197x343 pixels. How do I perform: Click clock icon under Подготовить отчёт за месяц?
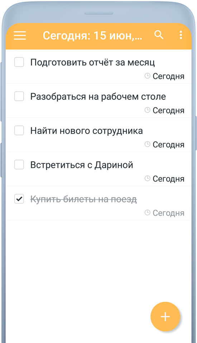click(147, 76)
